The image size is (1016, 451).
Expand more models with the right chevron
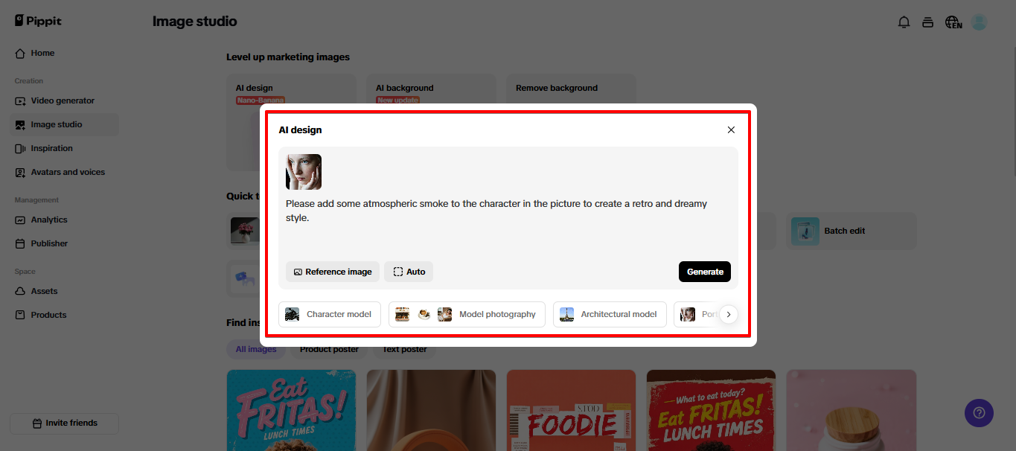coord(728,314)
